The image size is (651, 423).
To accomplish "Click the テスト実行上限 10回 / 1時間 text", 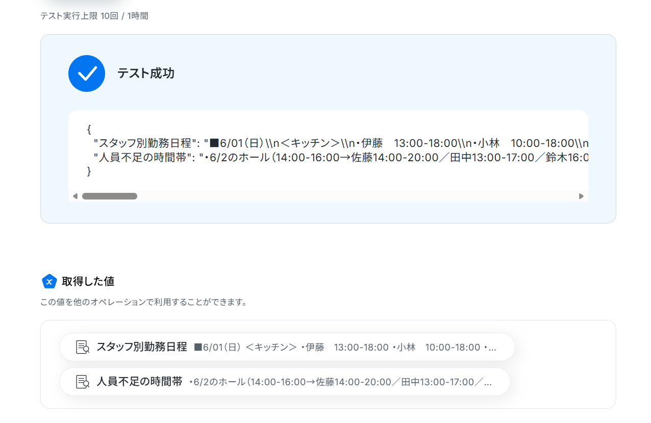I will click(94, 16).
